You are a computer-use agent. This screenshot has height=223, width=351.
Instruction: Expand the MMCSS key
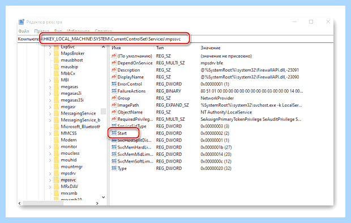coord(50,133)
